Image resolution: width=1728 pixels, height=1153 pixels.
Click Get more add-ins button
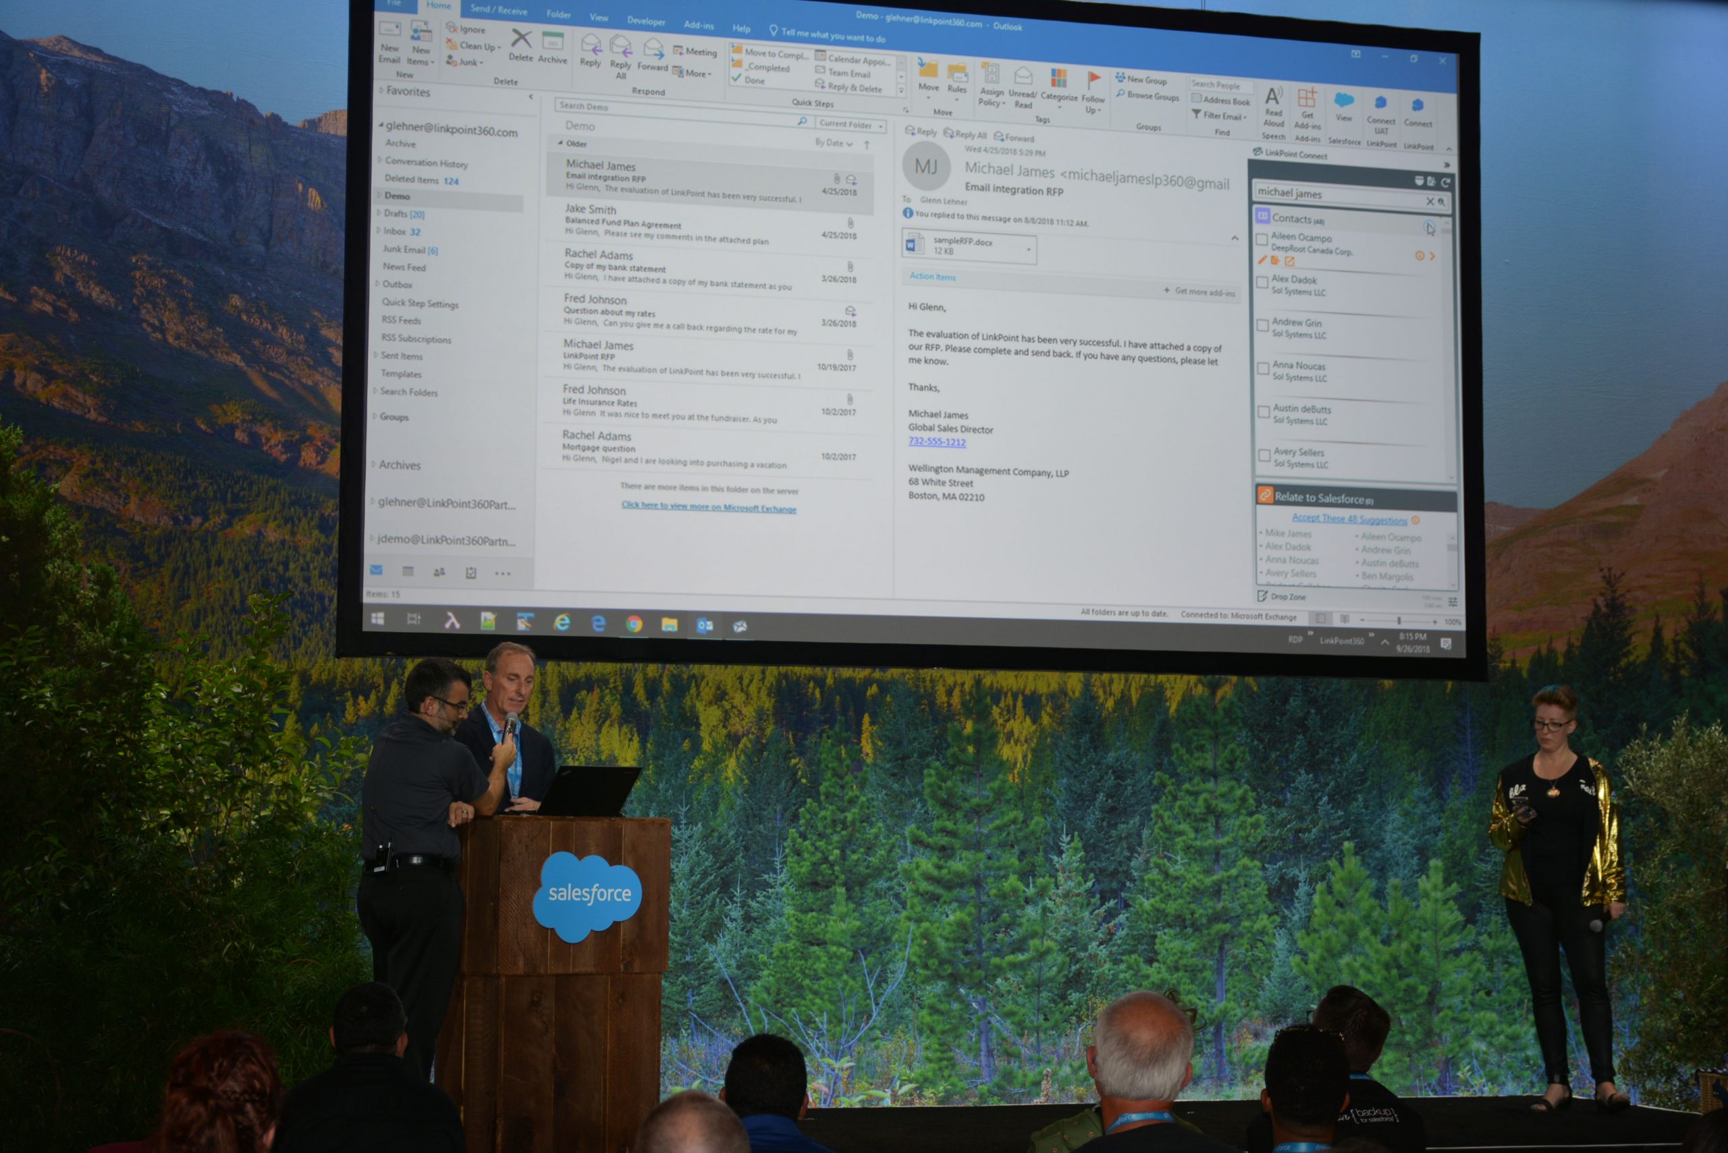tap(1199, 291)
